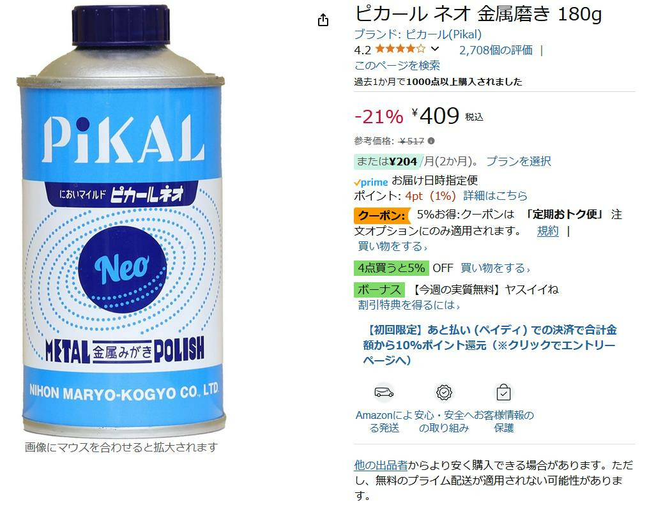Open 割引特典を得るには link
Image resolution: width=647 pixels, height=507 pixels.
click(409, 305)
